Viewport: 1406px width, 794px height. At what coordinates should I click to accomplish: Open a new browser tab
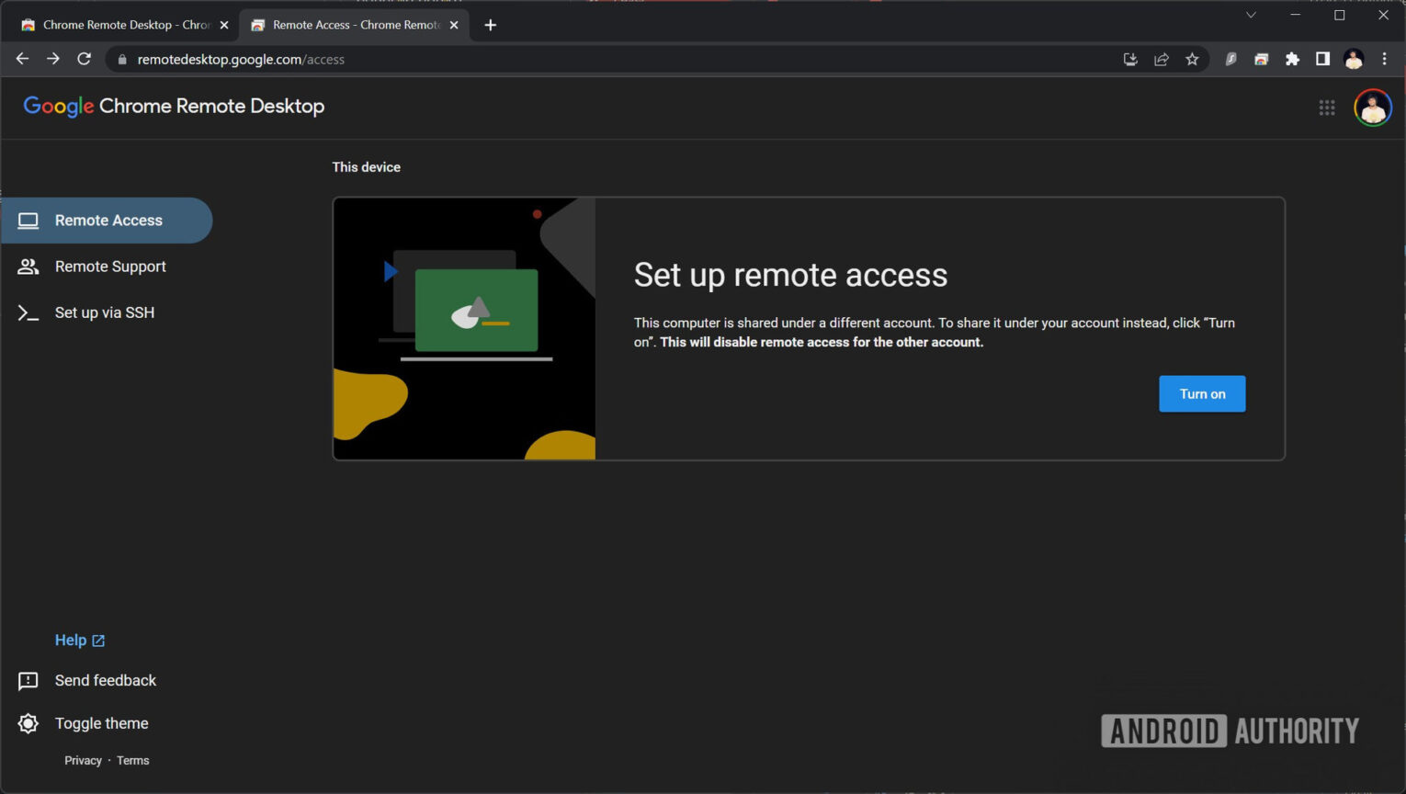point(490,25)
